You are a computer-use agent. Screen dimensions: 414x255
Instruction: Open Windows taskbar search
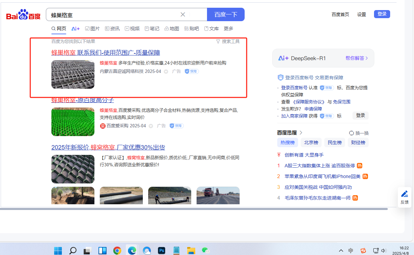[73, 251]
